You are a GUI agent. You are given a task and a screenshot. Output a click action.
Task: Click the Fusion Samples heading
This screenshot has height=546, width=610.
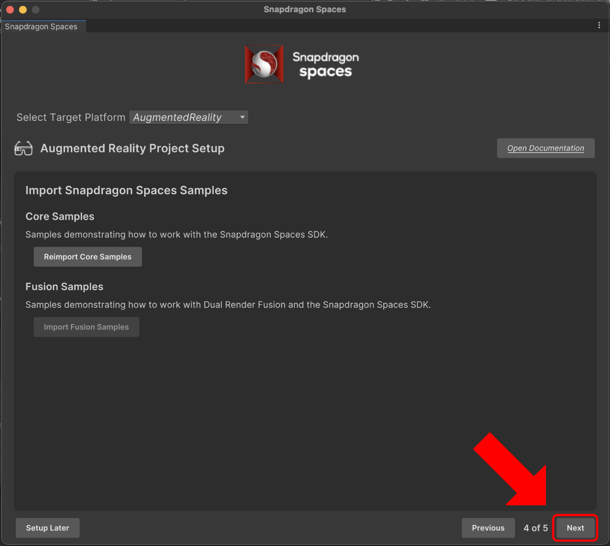[65, 287]
